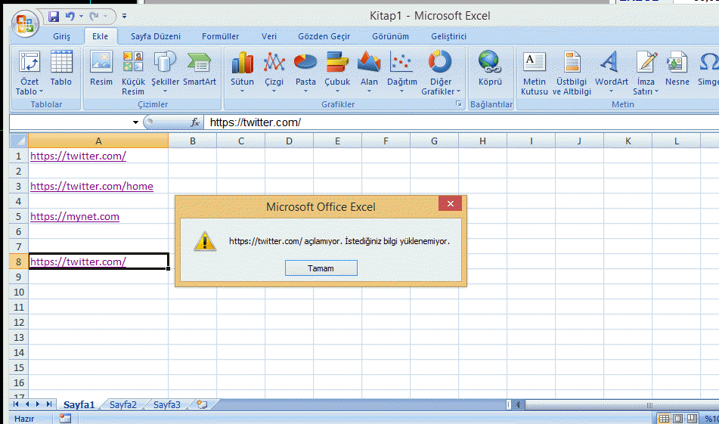Expand Diğer Grafikler chart options
The image size is (719, 424).
coord(441,73)
